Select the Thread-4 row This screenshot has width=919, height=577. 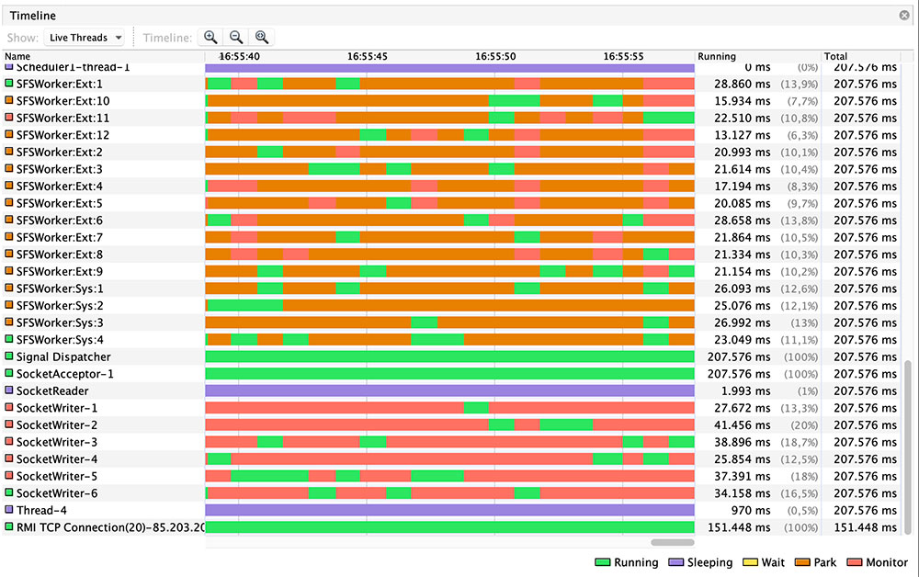(41, 510)
